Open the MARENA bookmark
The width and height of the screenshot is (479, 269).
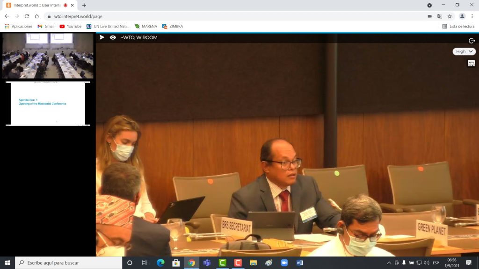(145, 26)
